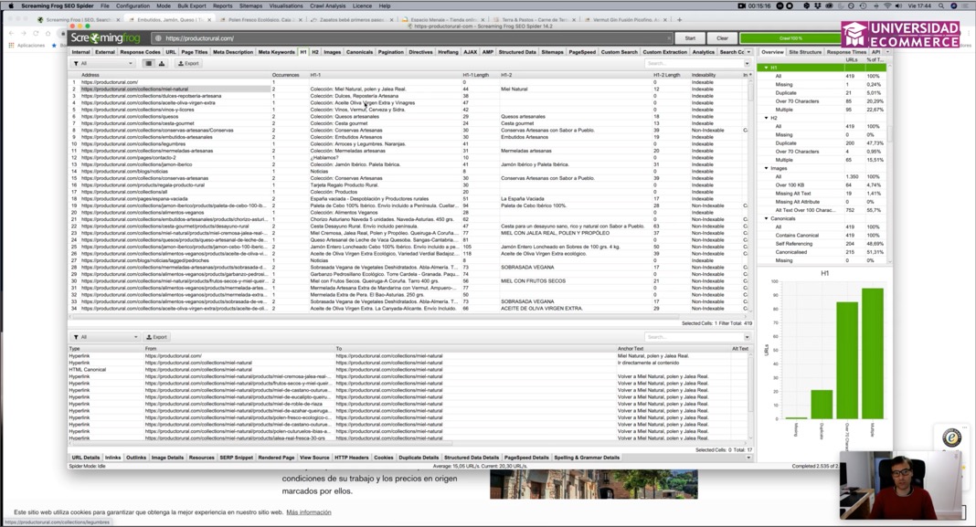Click the lower pane search field
Screen dimensions: 976x527
(694, 337)
